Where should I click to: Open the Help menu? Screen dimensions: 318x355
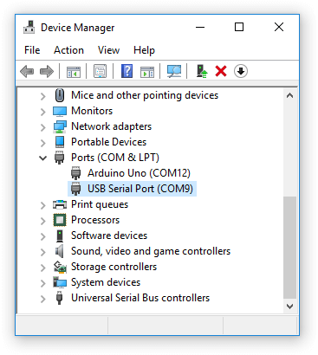point(144,50)
